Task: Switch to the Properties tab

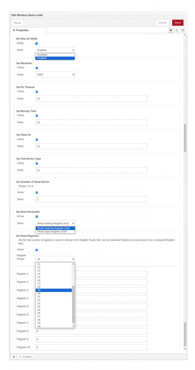Action: [x=28, y=30]
